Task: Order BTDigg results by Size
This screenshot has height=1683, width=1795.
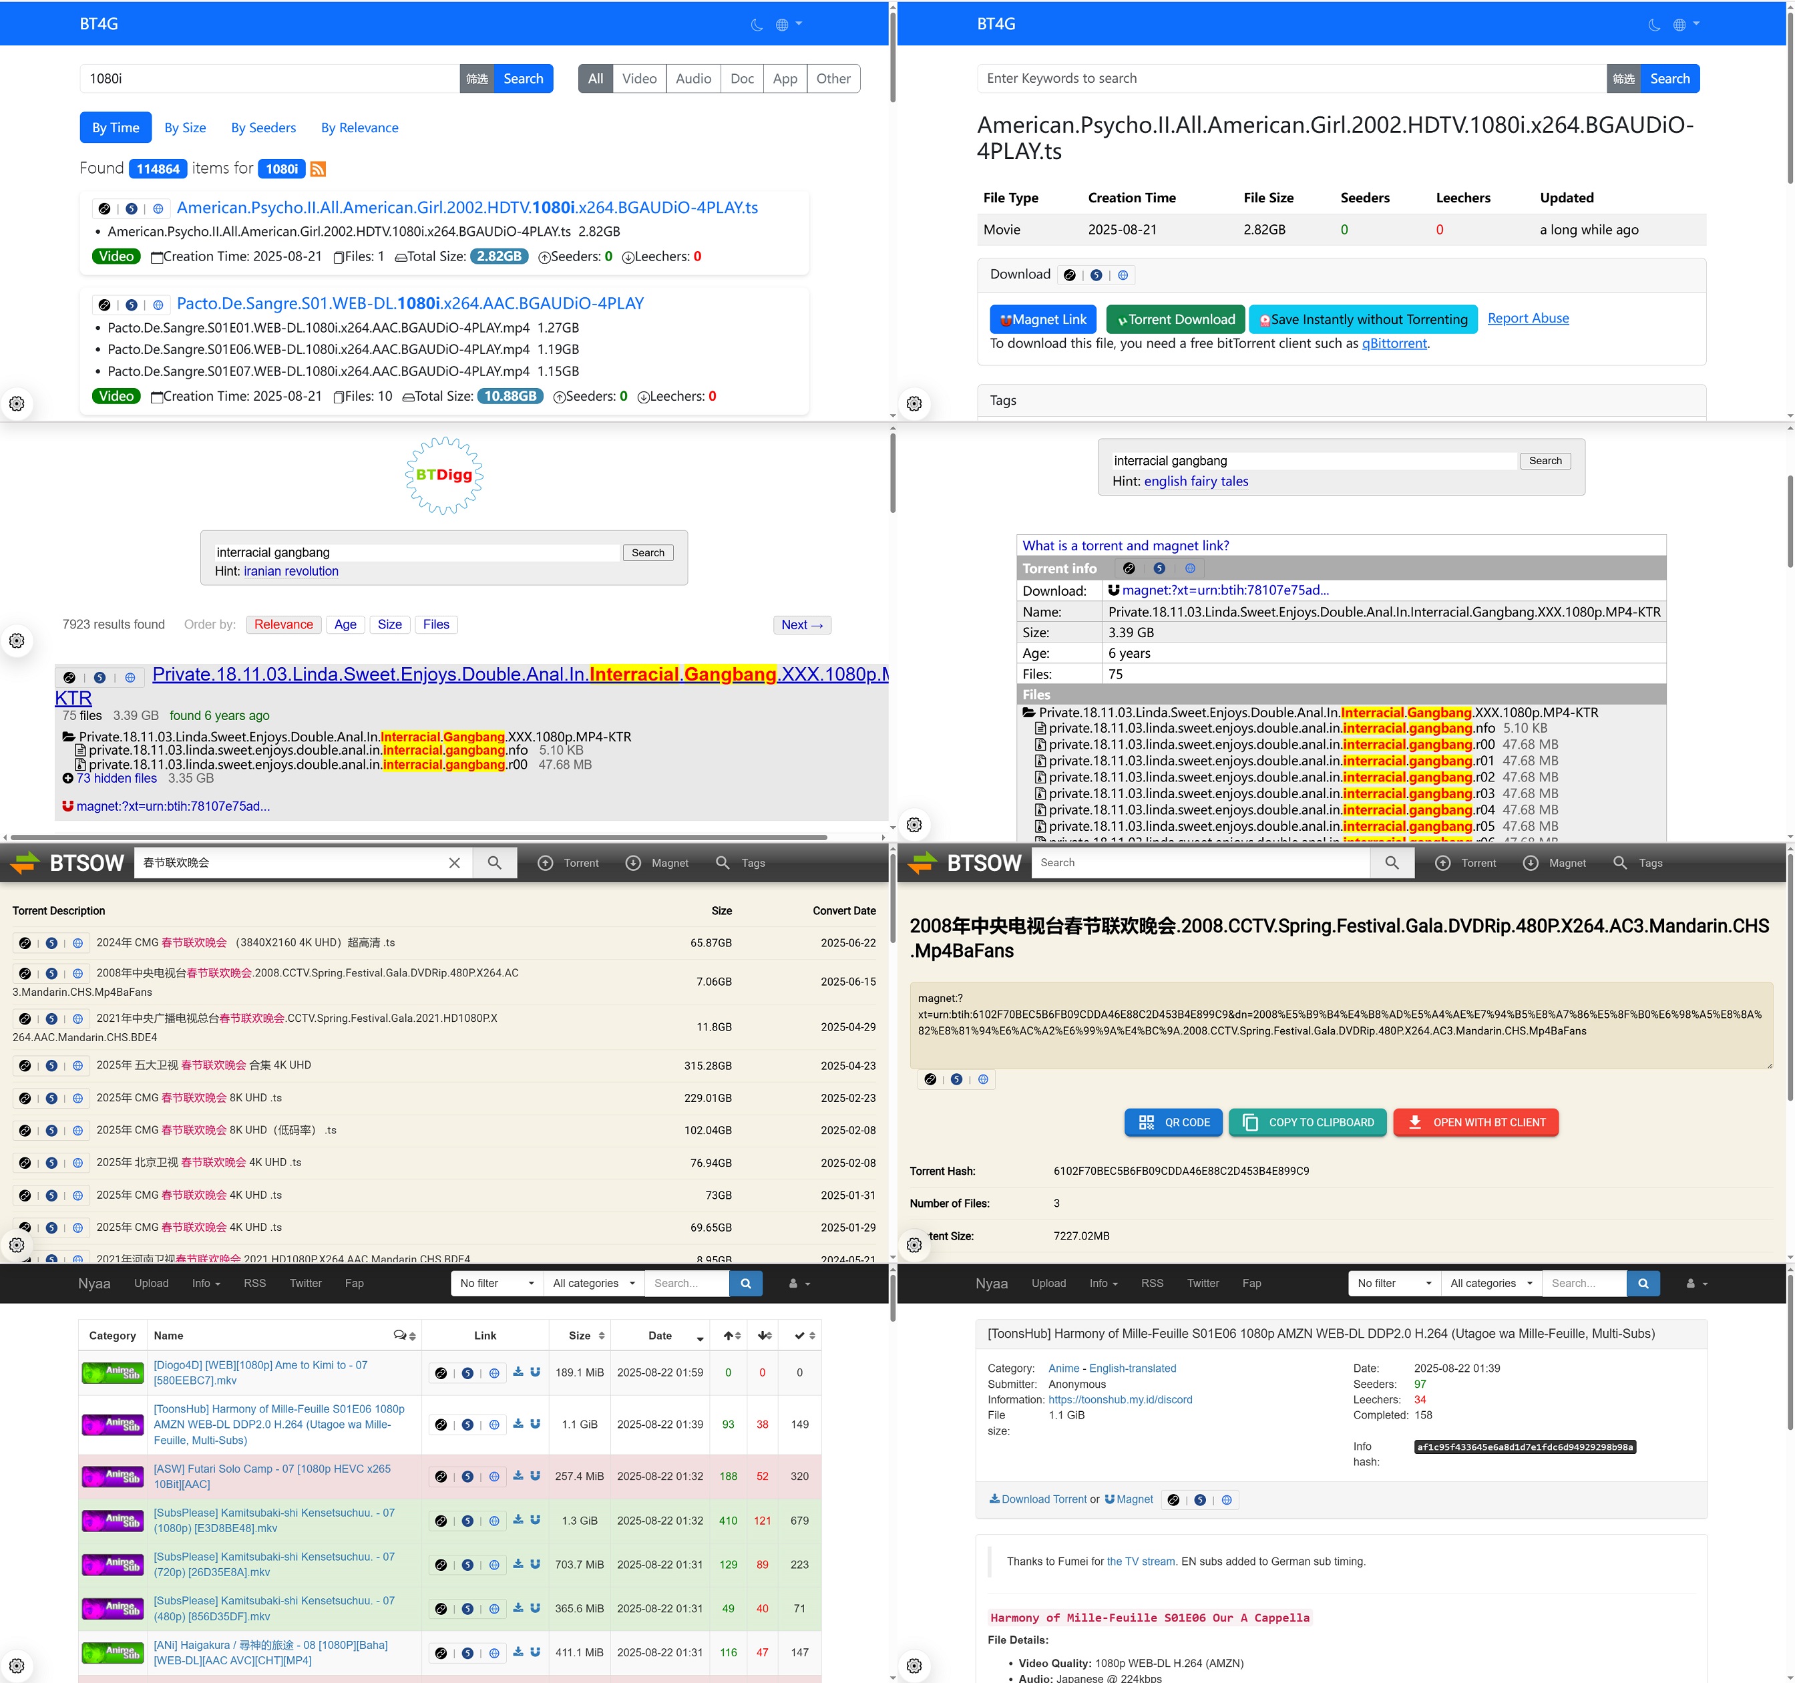Action: point(390,625)
